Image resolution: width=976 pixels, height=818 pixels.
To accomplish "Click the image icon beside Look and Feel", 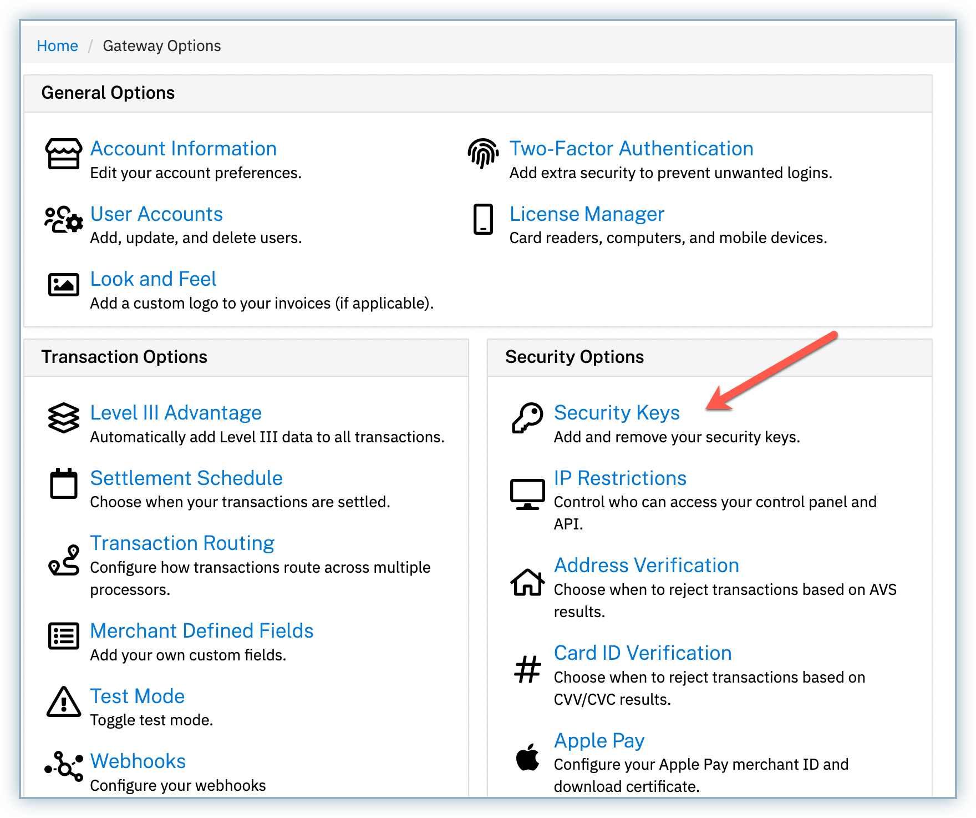I will point(64,285).
